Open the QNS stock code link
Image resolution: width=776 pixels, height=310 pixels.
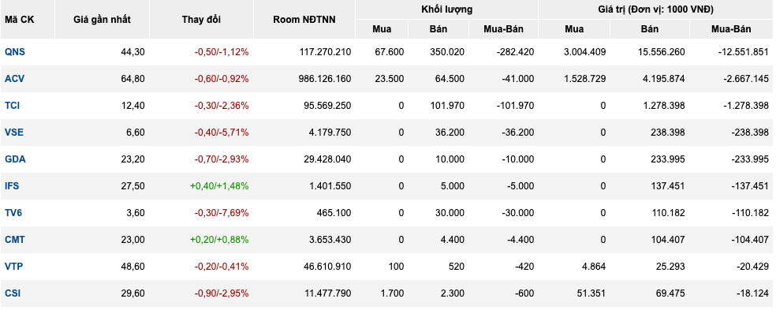[x=14, y=52]
